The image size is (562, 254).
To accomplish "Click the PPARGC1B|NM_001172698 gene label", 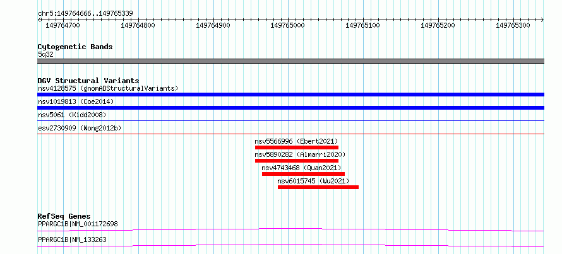I will point(78,224).
